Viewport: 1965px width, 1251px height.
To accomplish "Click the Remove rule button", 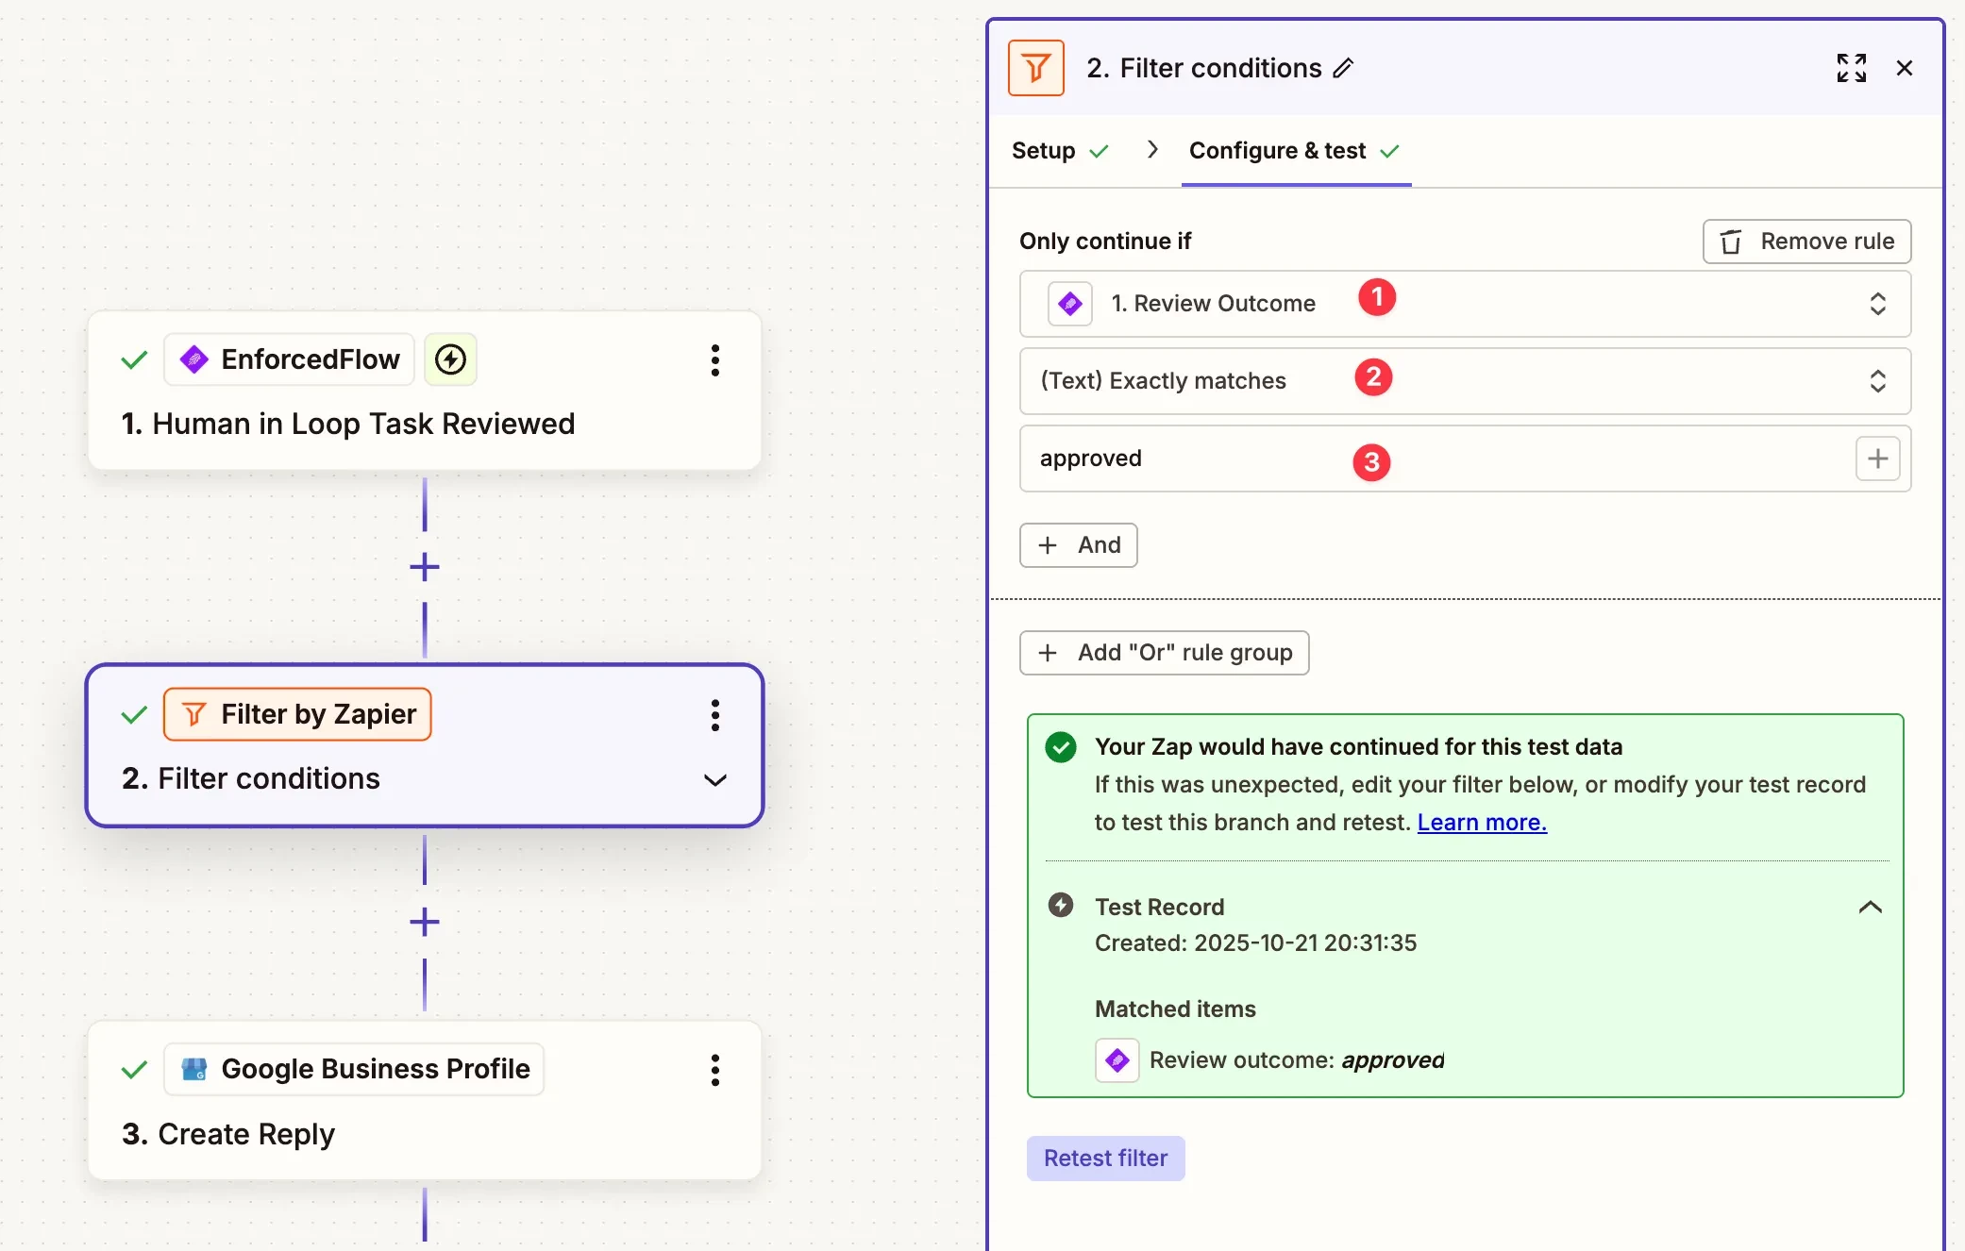I will click(1806, 242).
